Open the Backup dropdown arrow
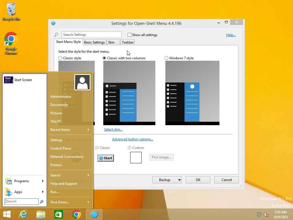 (179, 180)
